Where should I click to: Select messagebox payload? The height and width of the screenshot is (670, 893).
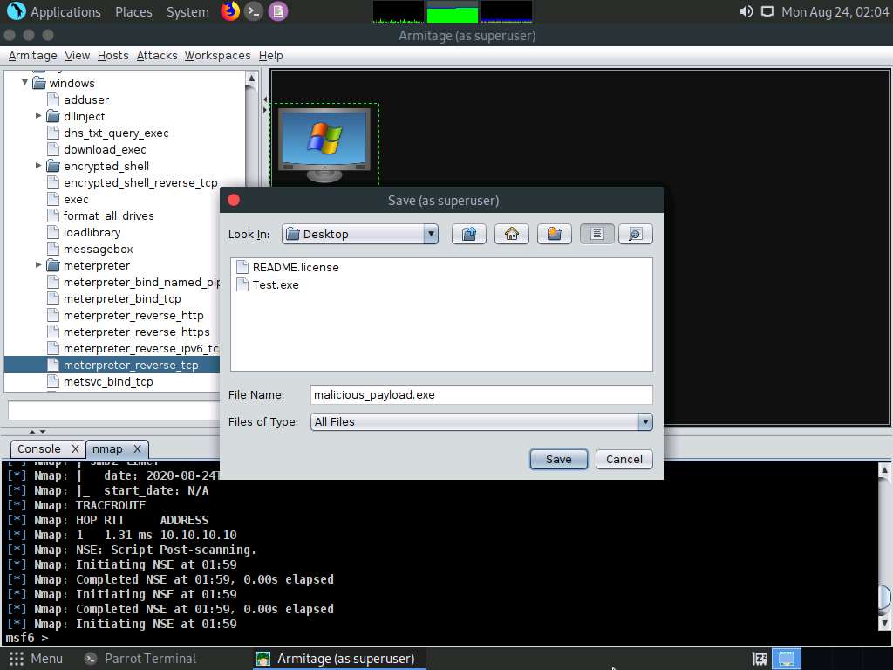coord(98,249)
